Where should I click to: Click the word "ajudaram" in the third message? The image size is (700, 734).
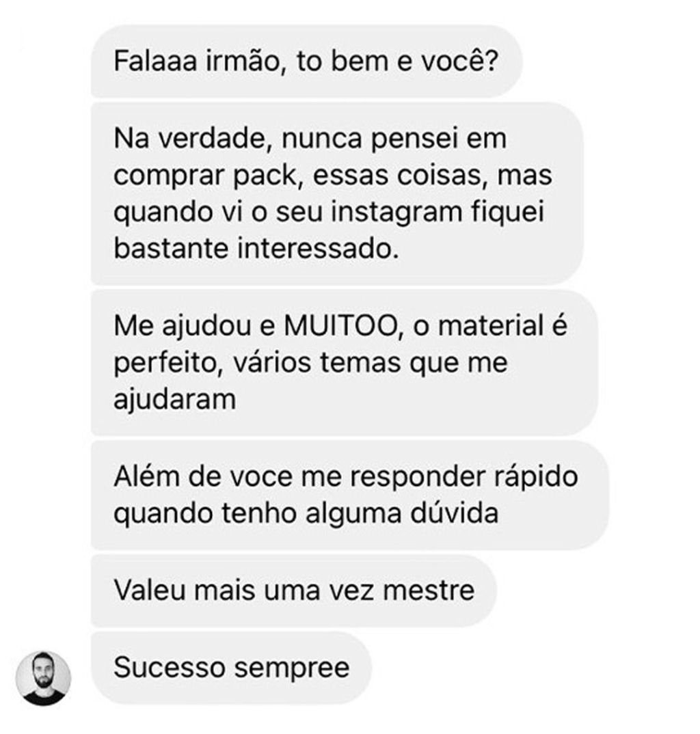[174, 400]
